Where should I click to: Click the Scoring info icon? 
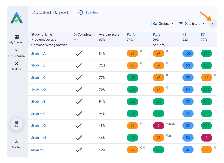[x=81, y=13]
